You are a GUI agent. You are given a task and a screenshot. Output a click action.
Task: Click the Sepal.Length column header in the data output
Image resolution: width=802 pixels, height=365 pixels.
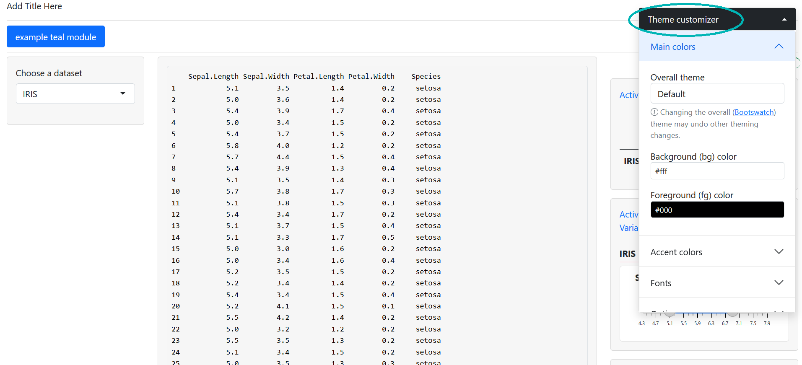pos(213,77)
